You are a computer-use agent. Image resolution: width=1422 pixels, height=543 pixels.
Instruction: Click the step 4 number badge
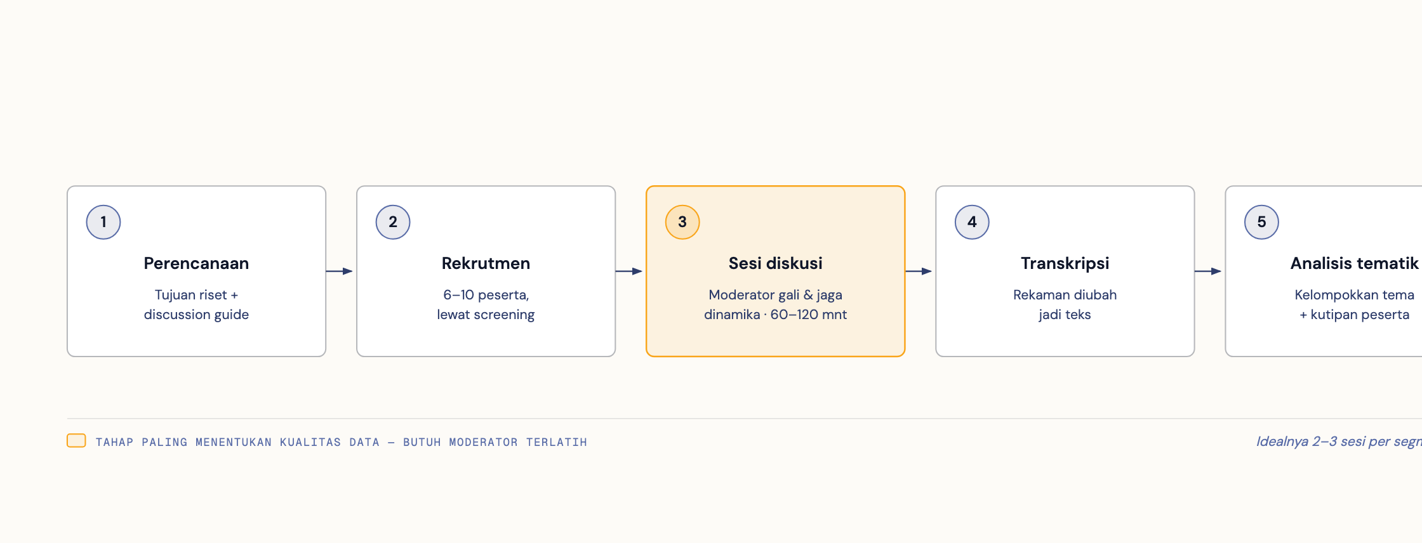(x=972, y=222)
